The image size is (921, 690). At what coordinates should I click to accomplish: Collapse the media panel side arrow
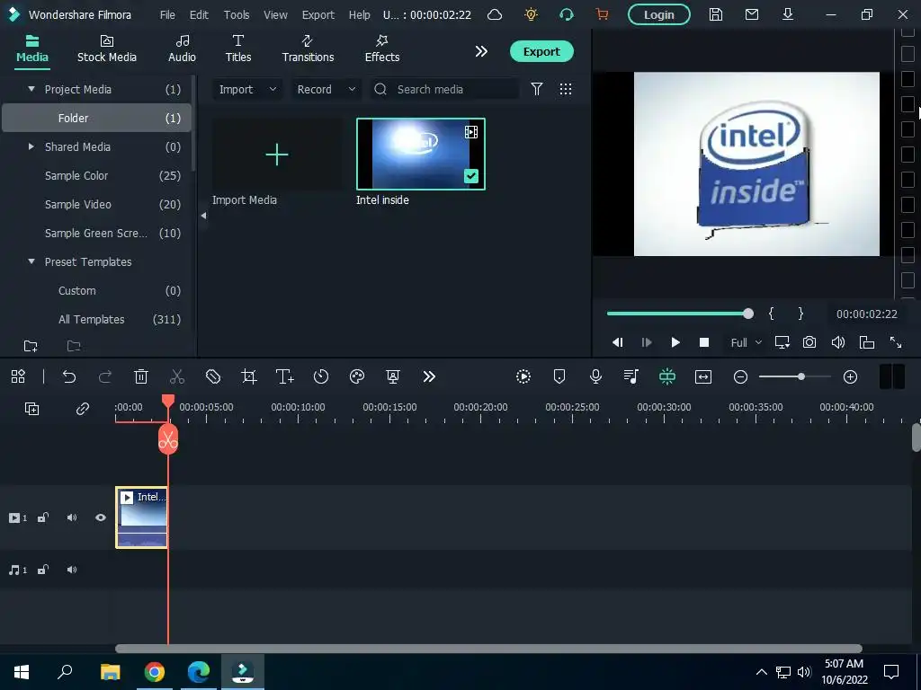203,216
